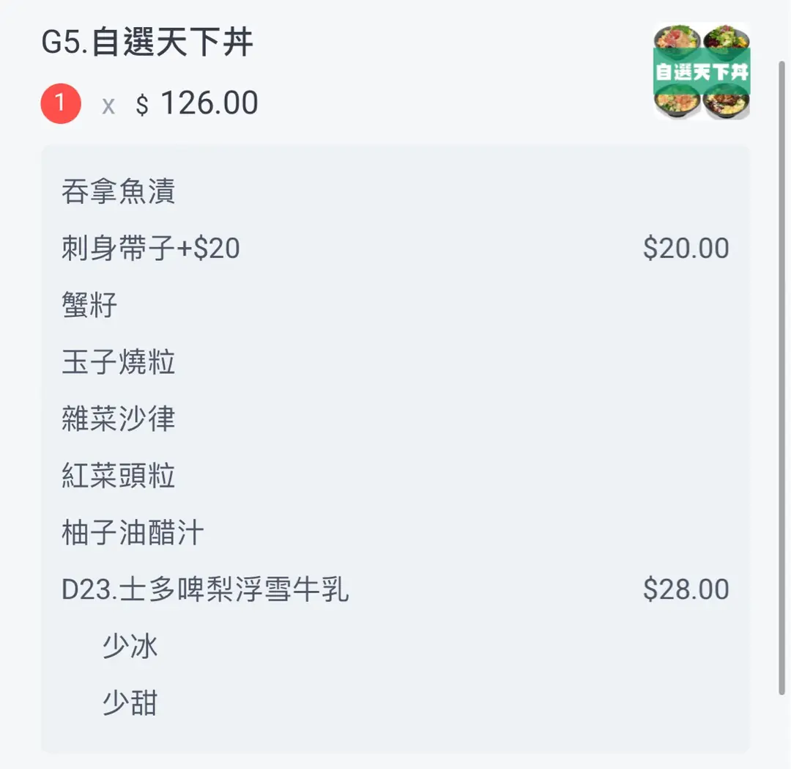Click the $28.00 drink price
The height and width of the screenshot is (769, 791).
[686, 590]
